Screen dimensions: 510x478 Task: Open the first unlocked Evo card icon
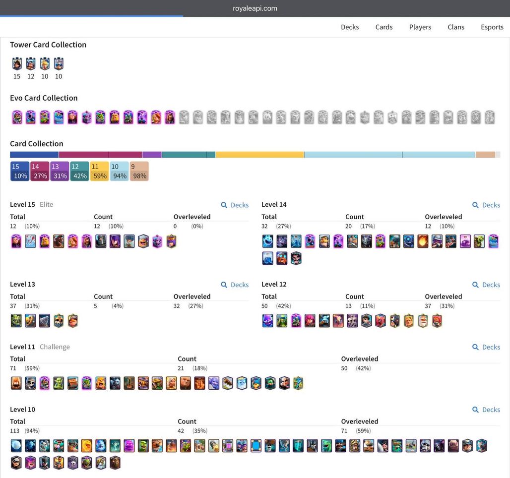[x=17, y=117]
